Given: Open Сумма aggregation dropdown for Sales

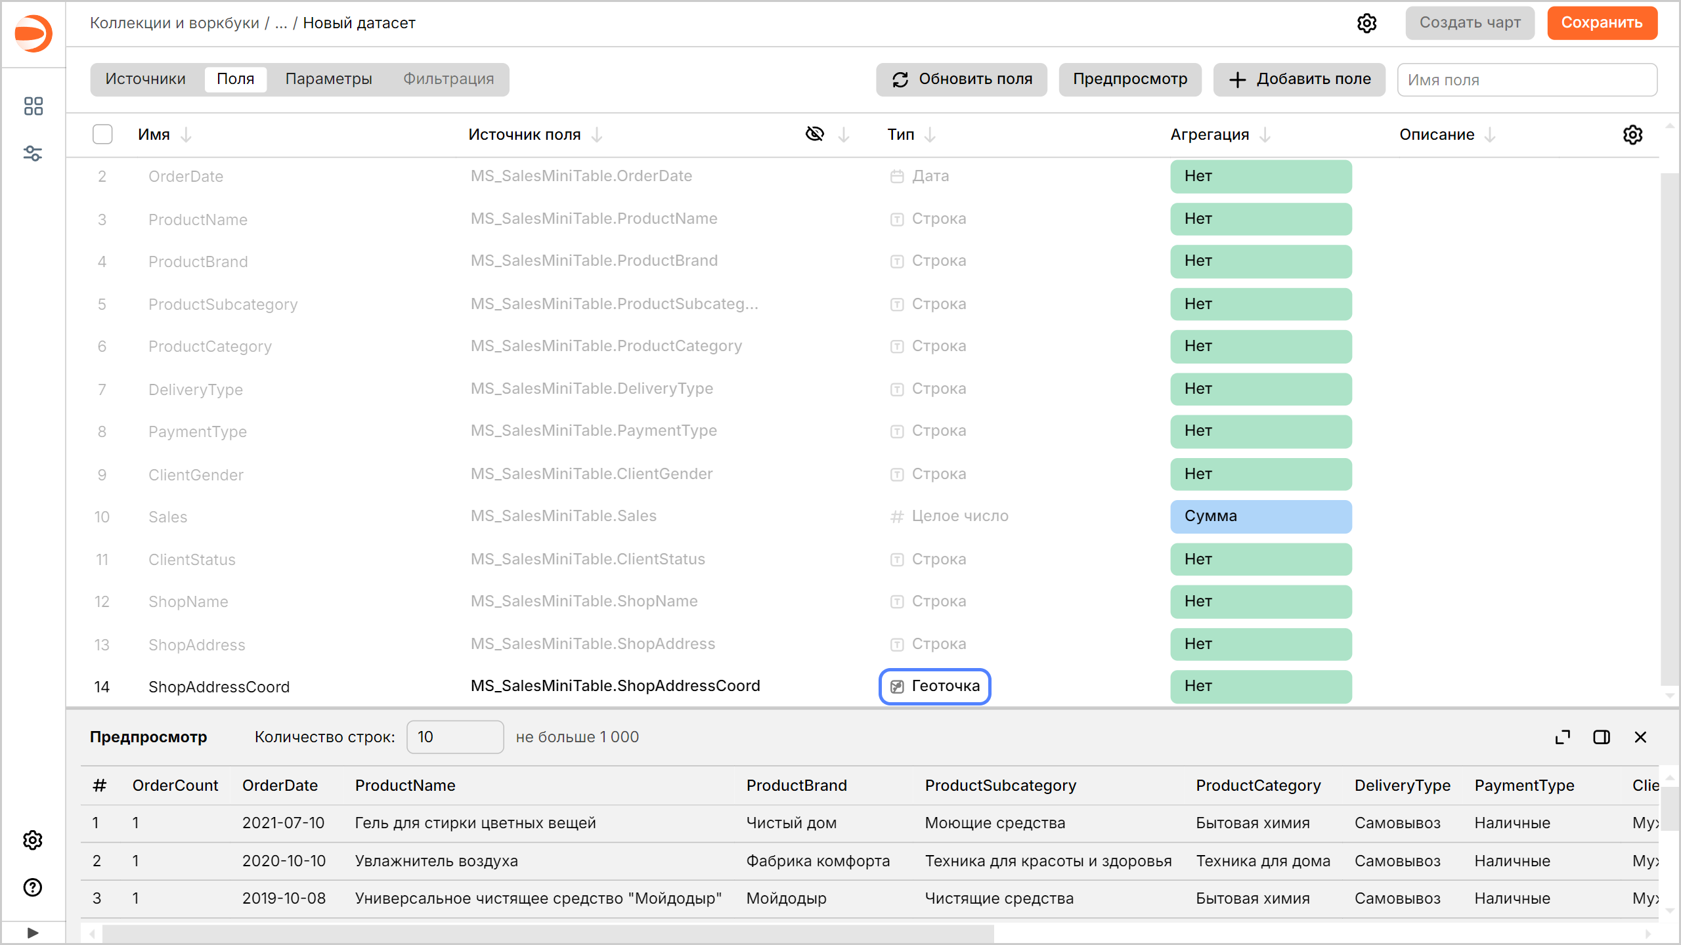Looking at the screenshot, I should (x=1260, y=516).
